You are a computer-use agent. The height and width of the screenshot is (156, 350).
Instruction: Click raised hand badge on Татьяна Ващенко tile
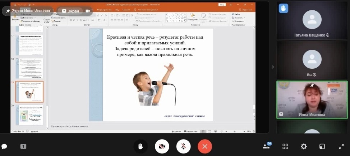pos(283,9)
